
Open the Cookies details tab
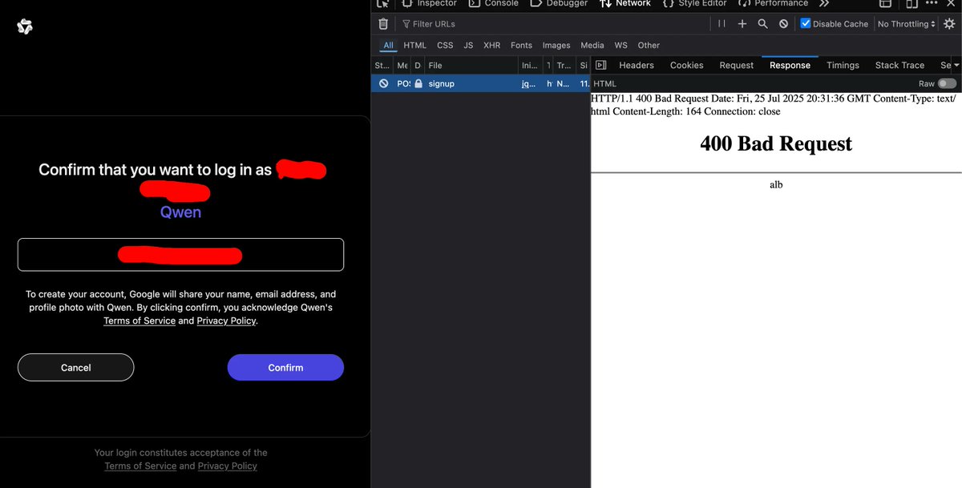click(687, 65)
